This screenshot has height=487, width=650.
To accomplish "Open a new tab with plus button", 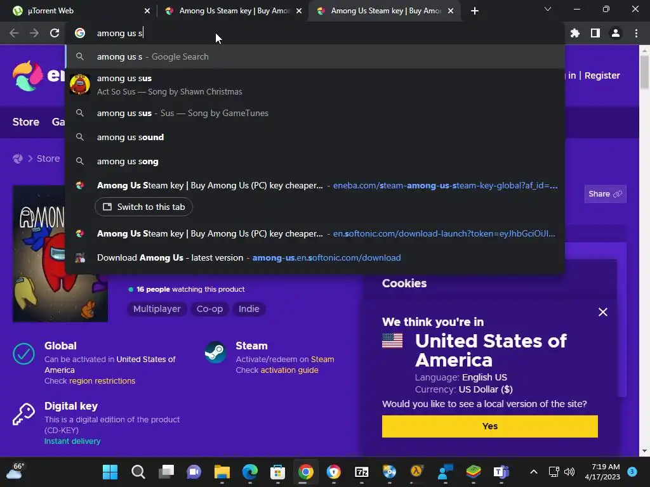I will click(475, 11).
